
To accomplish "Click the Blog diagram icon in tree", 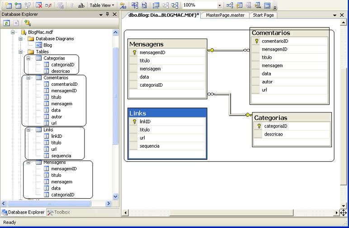I will pos(38,45).
